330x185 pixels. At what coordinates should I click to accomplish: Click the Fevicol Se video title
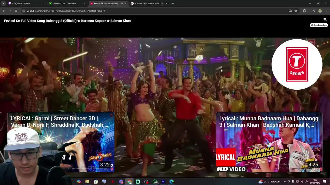(67, 21)
